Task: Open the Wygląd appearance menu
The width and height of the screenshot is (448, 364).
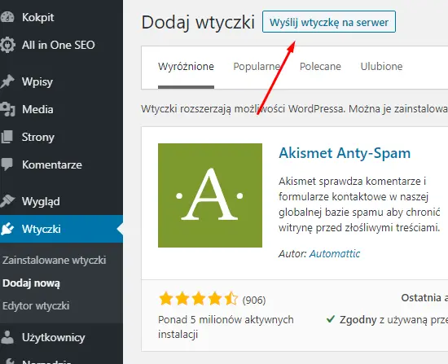Action: (x=61, y=201)
